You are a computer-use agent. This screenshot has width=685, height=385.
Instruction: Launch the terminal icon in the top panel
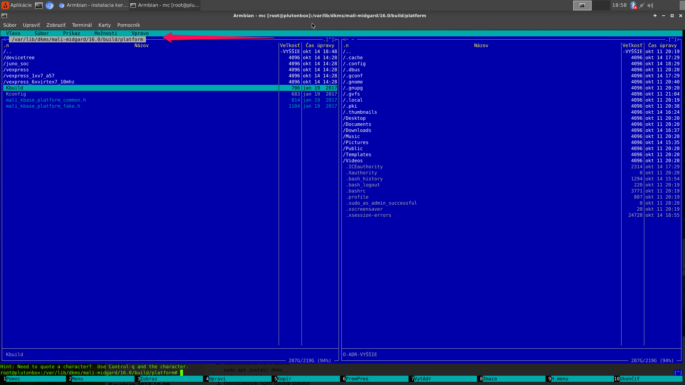click(x=39, y=5)
